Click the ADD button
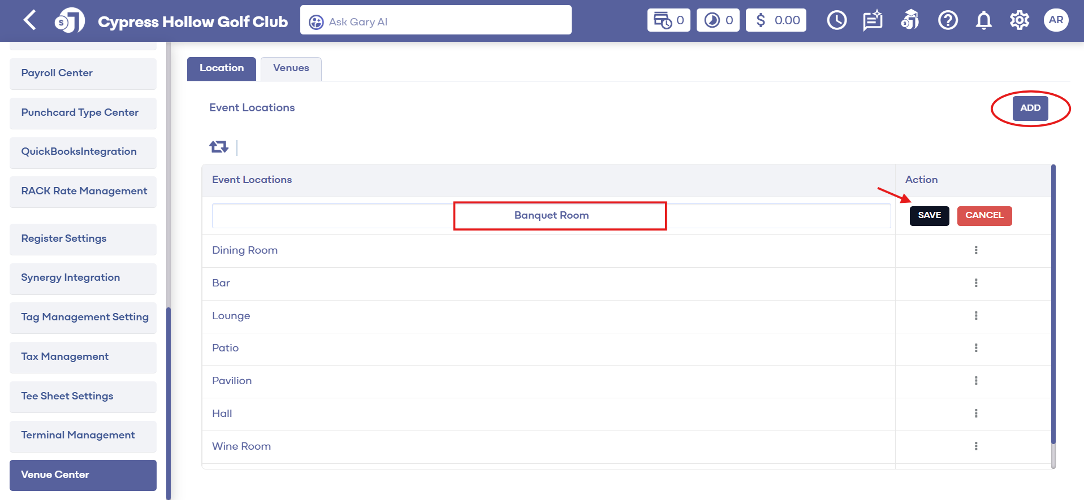 [1030, 108]
